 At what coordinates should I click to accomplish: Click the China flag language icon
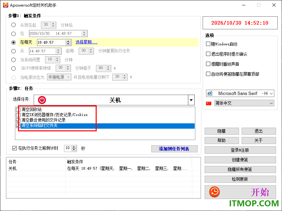click(209, 103)
